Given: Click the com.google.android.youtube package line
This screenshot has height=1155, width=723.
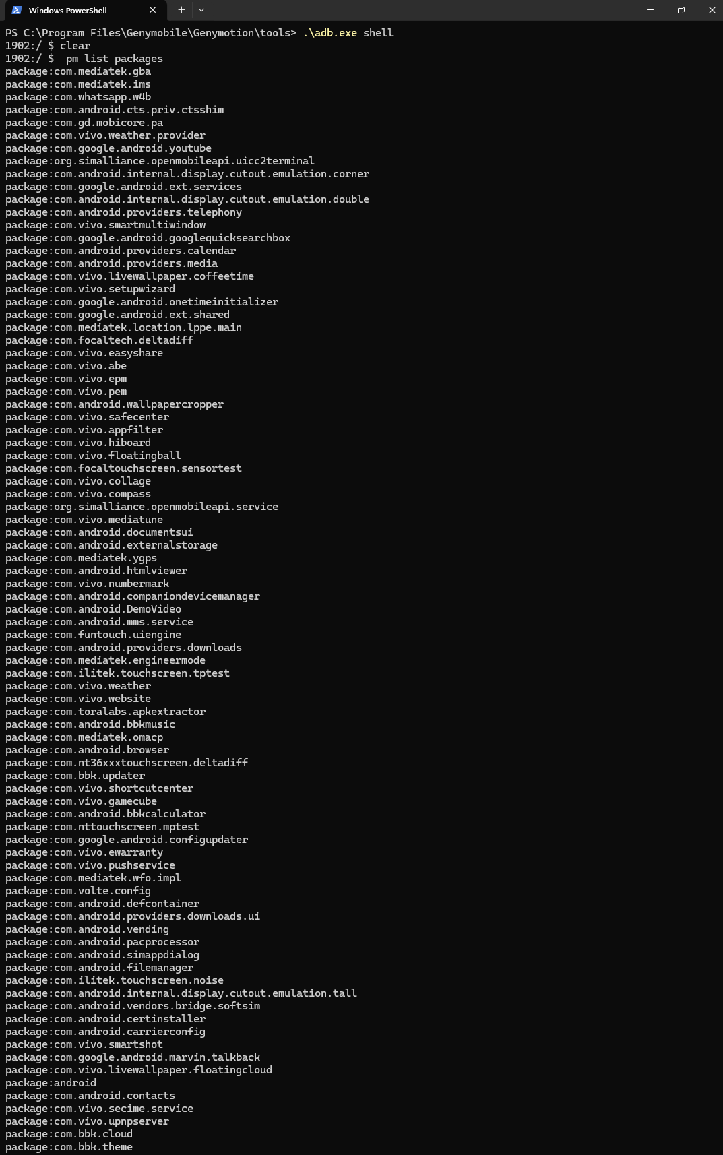Looking at the screenshot, I should [x=108, y=148].
